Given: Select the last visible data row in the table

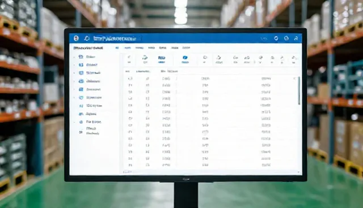Looking at the screenshot, I should 210,165.
